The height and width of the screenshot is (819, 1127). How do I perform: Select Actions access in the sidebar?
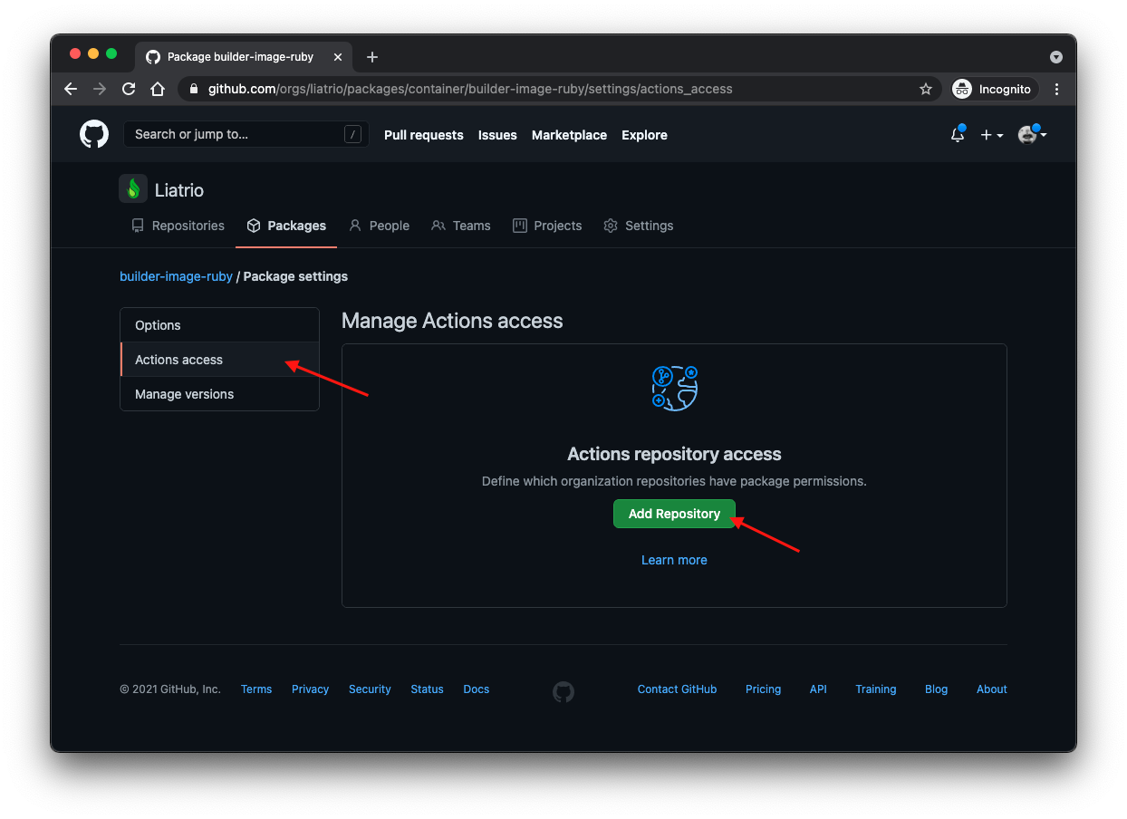click(219, 360)
